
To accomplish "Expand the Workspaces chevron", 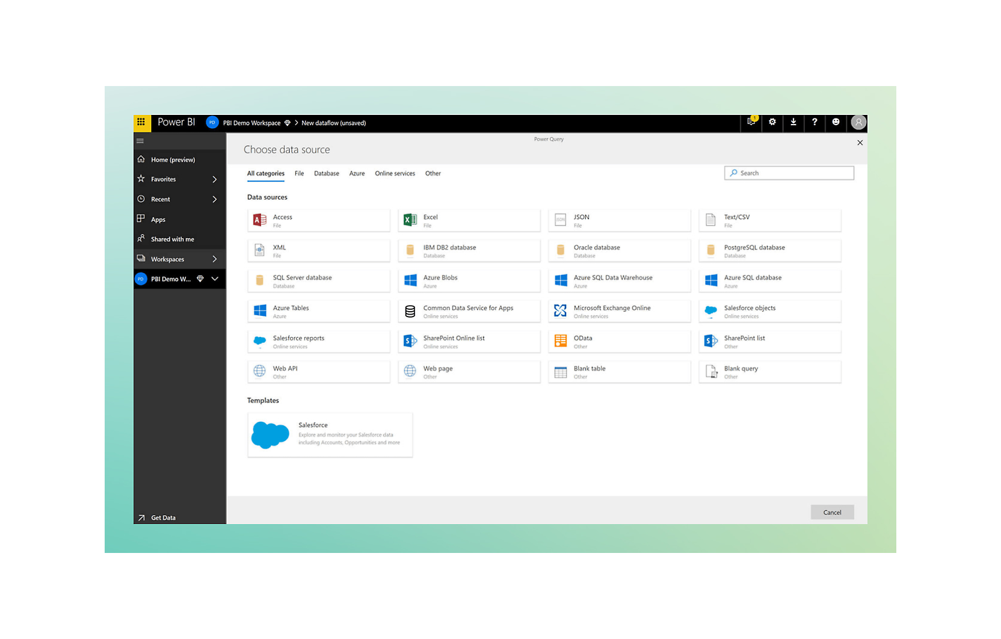I will (215, 259).
